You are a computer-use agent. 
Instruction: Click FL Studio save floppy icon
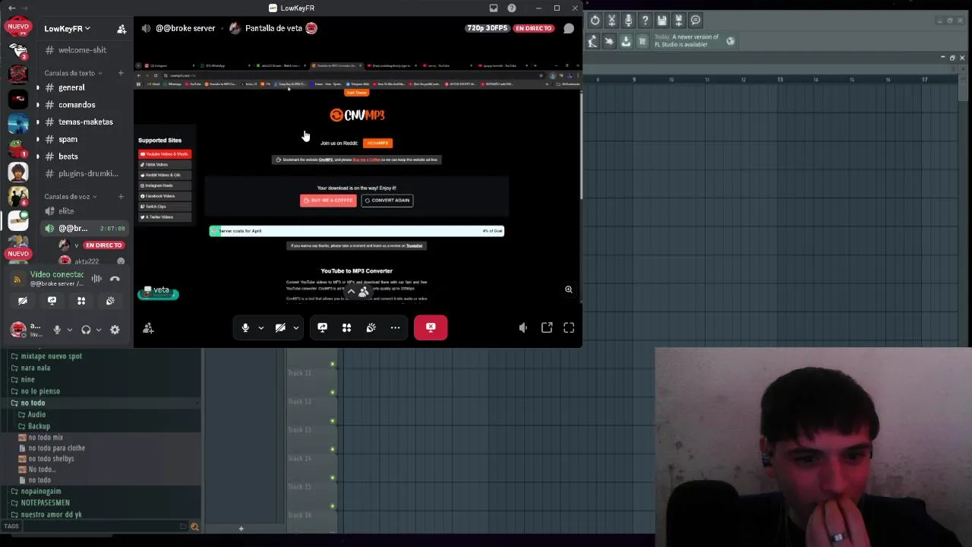(662, 21)
